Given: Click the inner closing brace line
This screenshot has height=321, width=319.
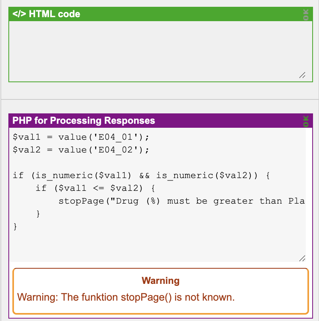Looking at the screenshot, I should pyautogui.click(x=38, y=214).
